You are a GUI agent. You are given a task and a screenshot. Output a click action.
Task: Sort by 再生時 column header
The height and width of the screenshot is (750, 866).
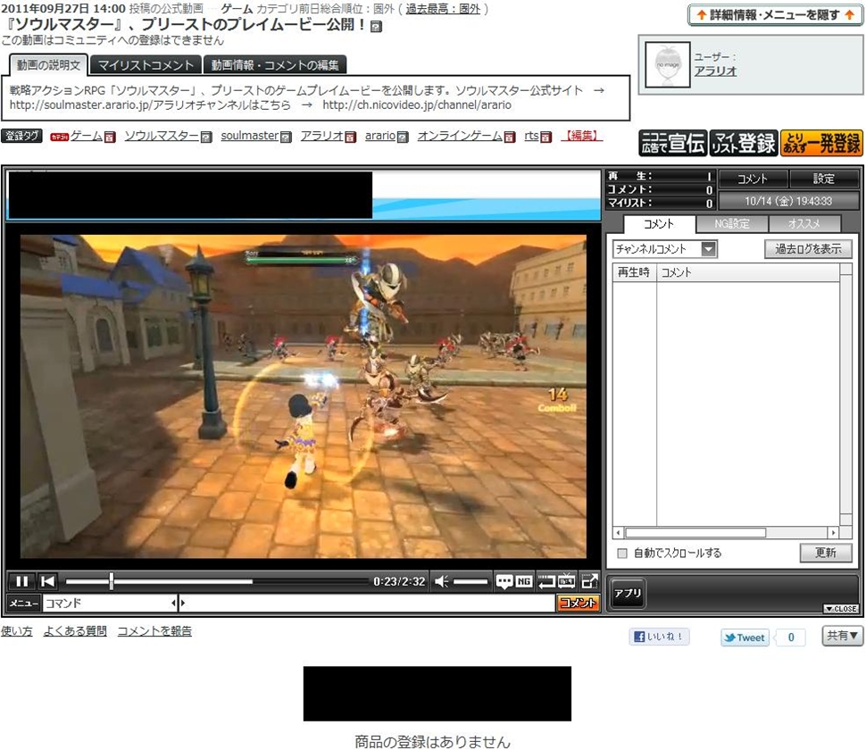[634, 272]
